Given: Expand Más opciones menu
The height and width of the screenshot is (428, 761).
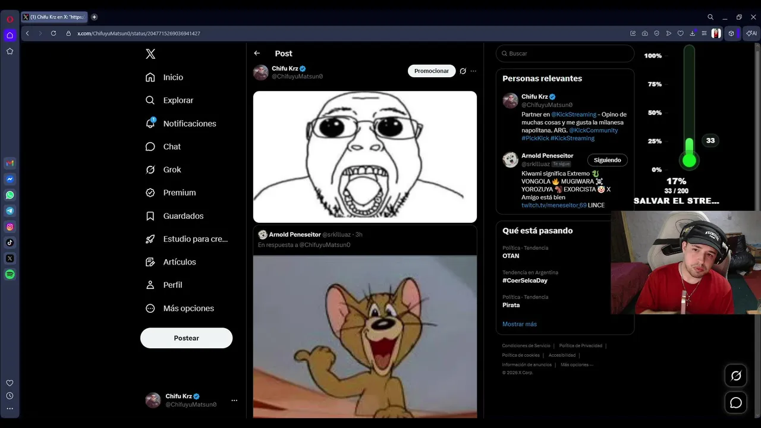Looking at the screenshot, I should (x=180, y=309).
